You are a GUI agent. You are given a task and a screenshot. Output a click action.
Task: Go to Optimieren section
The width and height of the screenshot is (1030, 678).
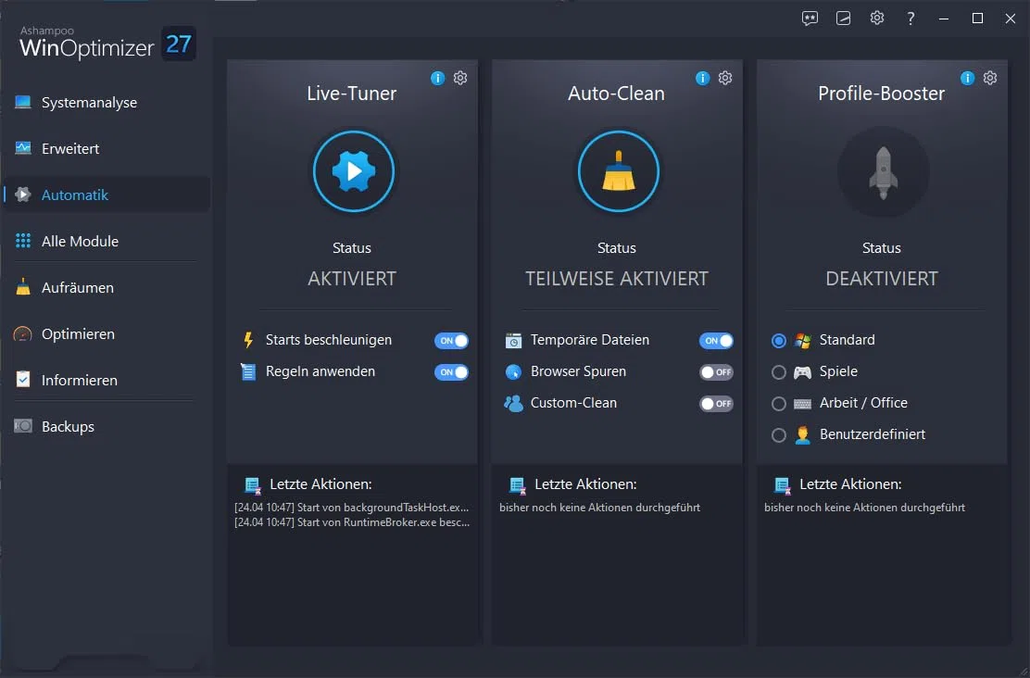[107, 333]
